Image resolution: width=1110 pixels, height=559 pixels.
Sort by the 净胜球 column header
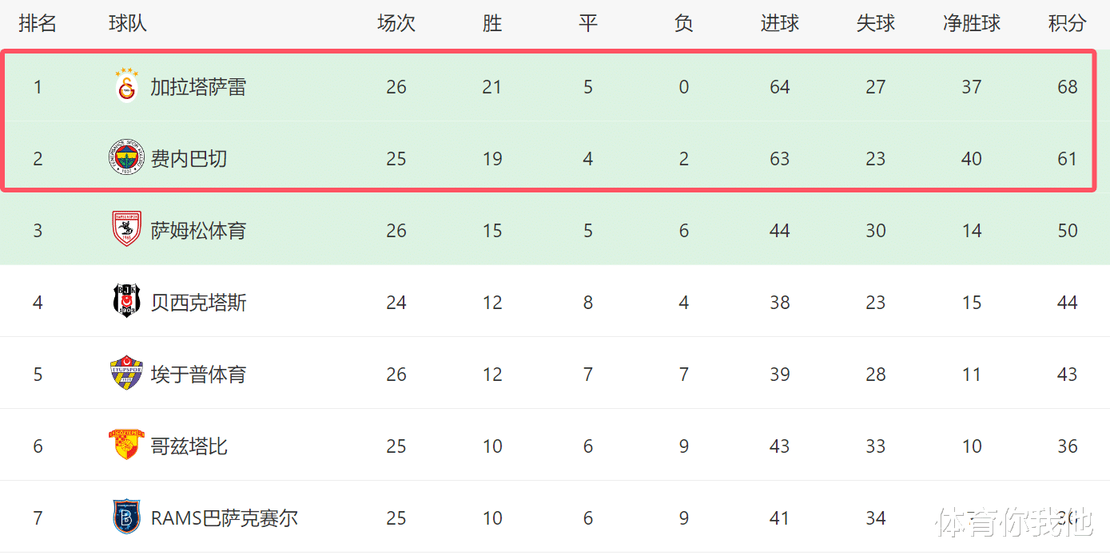pos(971,24)
